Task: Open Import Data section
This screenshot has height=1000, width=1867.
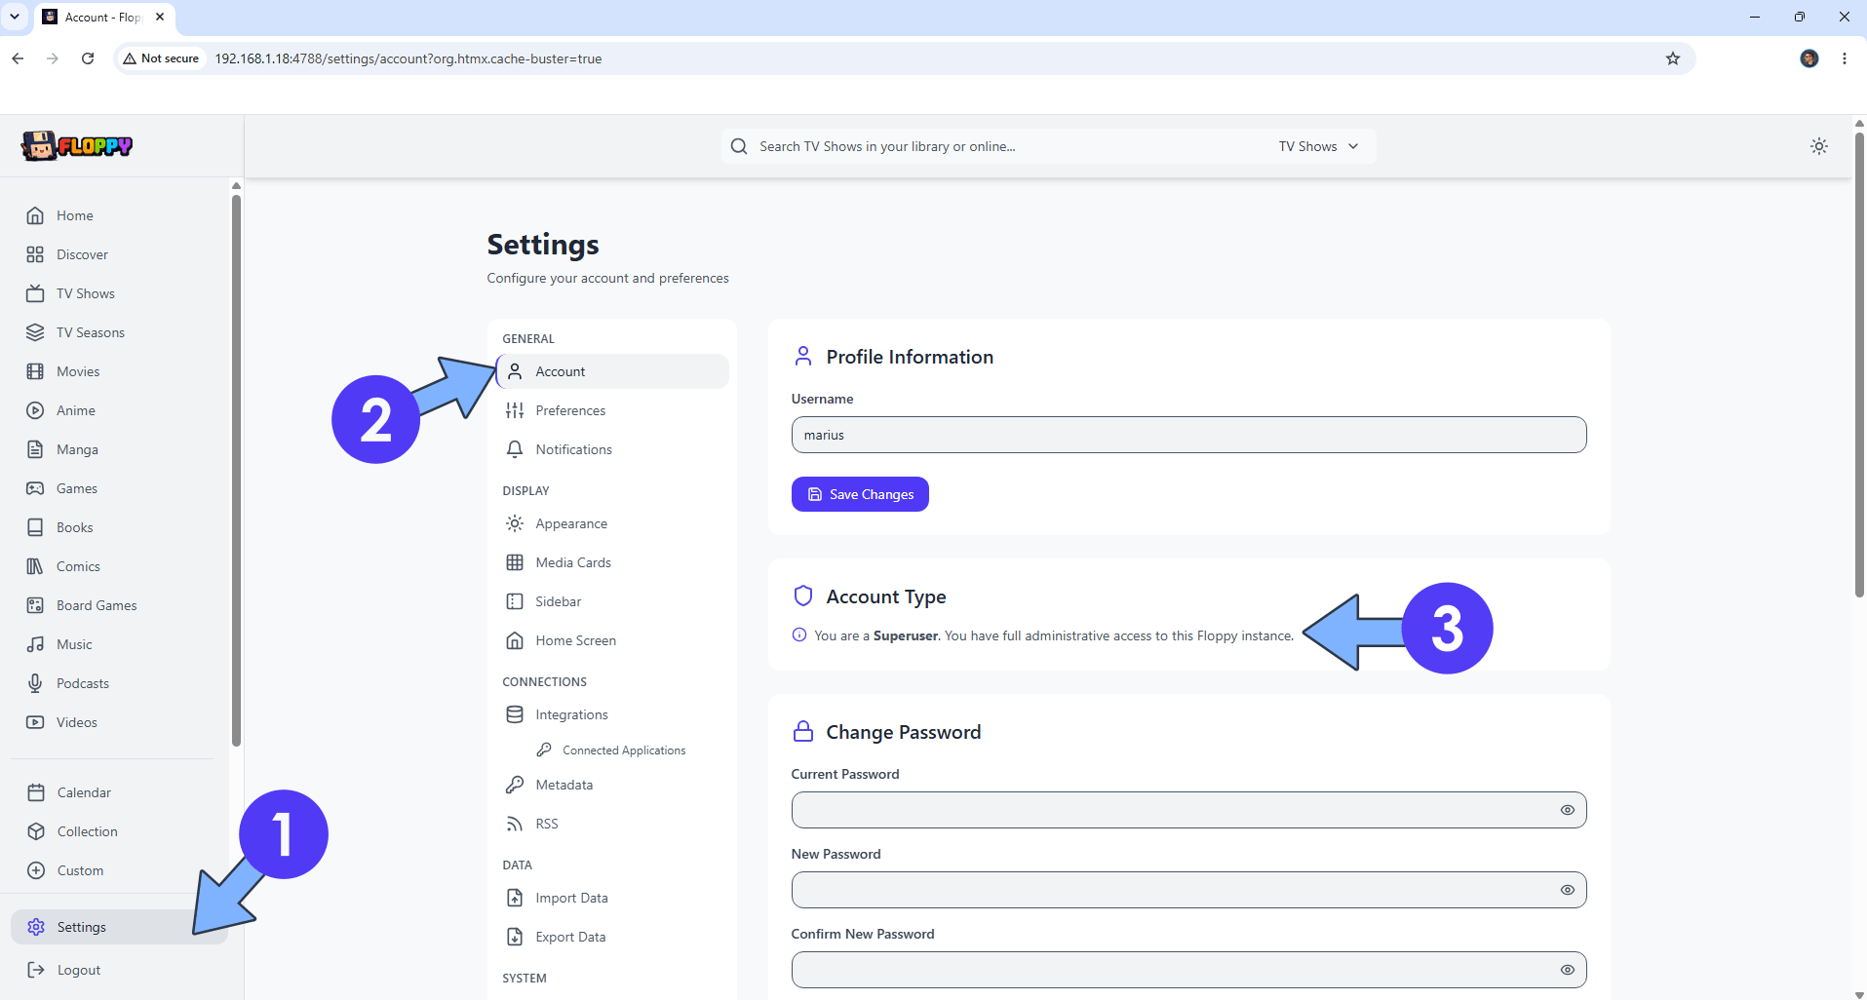Action: [x=612, y=898]
